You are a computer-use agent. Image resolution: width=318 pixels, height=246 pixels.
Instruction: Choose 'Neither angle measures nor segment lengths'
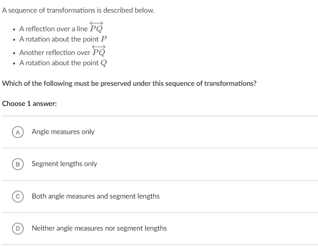100,228
